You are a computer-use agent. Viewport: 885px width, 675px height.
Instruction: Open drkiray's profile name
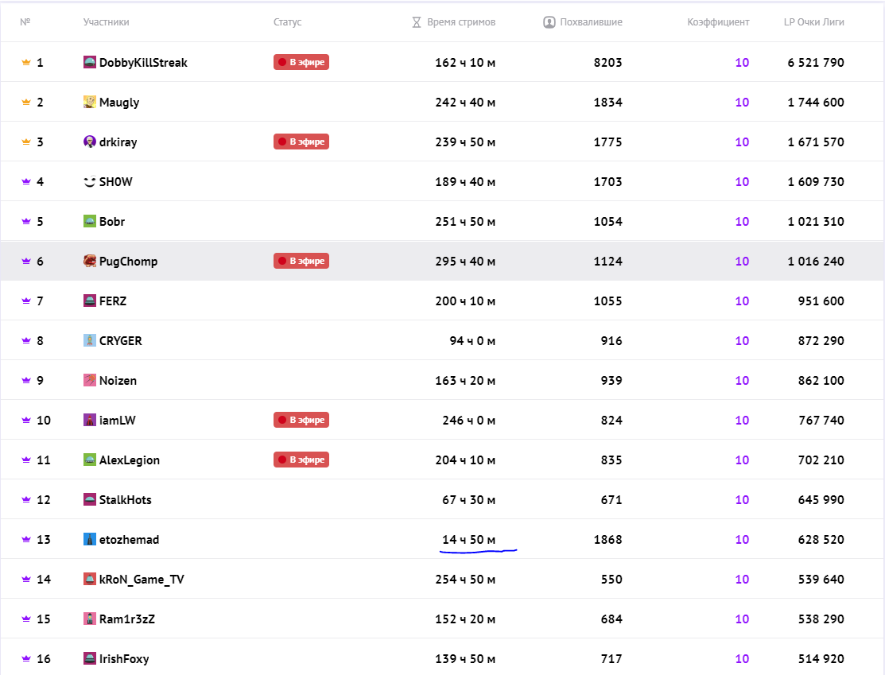point(118,142)
